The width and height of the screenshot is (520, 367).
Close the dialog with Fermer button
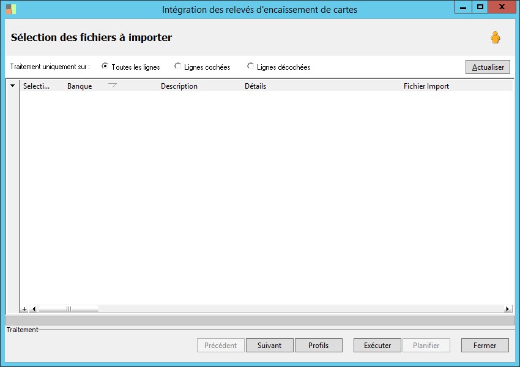485,346
